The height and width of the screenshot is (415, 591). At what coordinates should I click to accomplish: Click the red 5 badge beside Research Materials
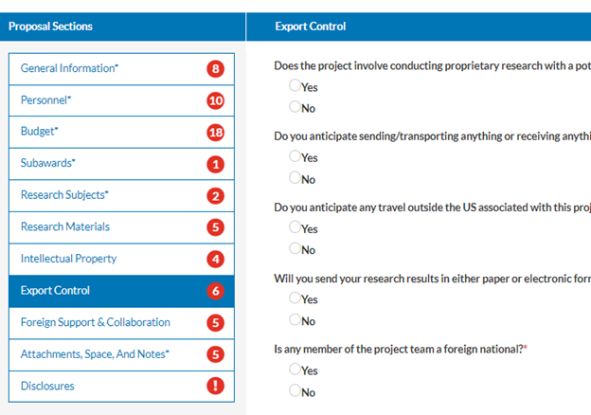click(216, 227)
